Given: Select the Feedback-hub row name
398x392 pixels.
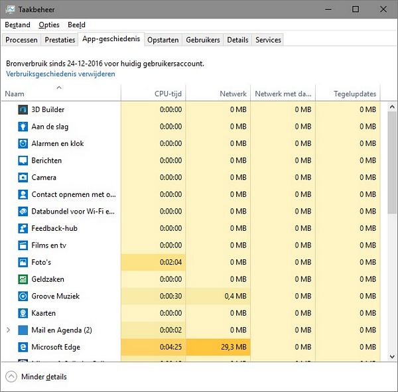Looking at the screenshot, I should pos(54,228).
